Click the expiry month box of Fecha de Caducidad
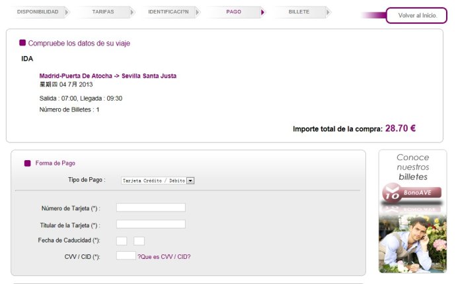The image size is (456, 284). pos(122,241)
